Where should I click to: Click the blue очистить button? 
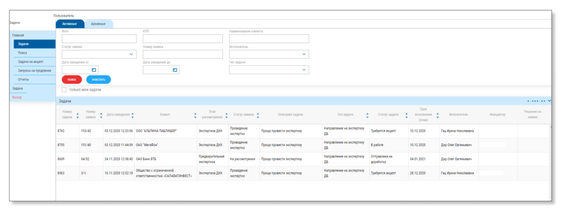coord(99,80)
